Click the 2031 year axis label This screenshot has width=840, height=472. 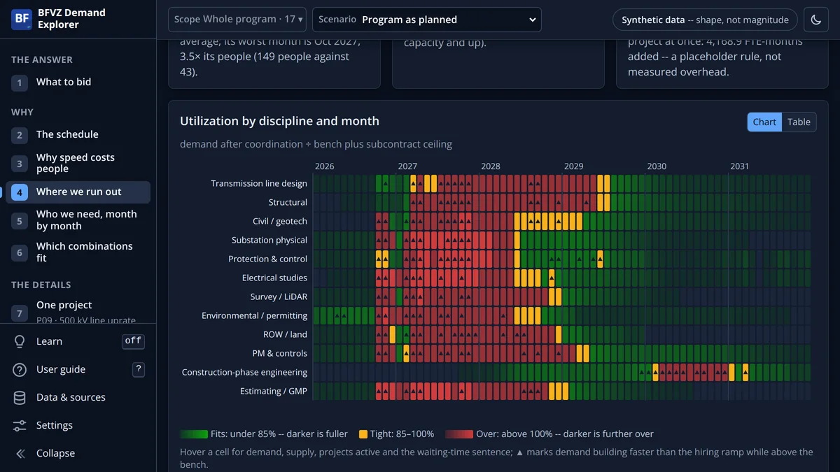pos(740,166)
